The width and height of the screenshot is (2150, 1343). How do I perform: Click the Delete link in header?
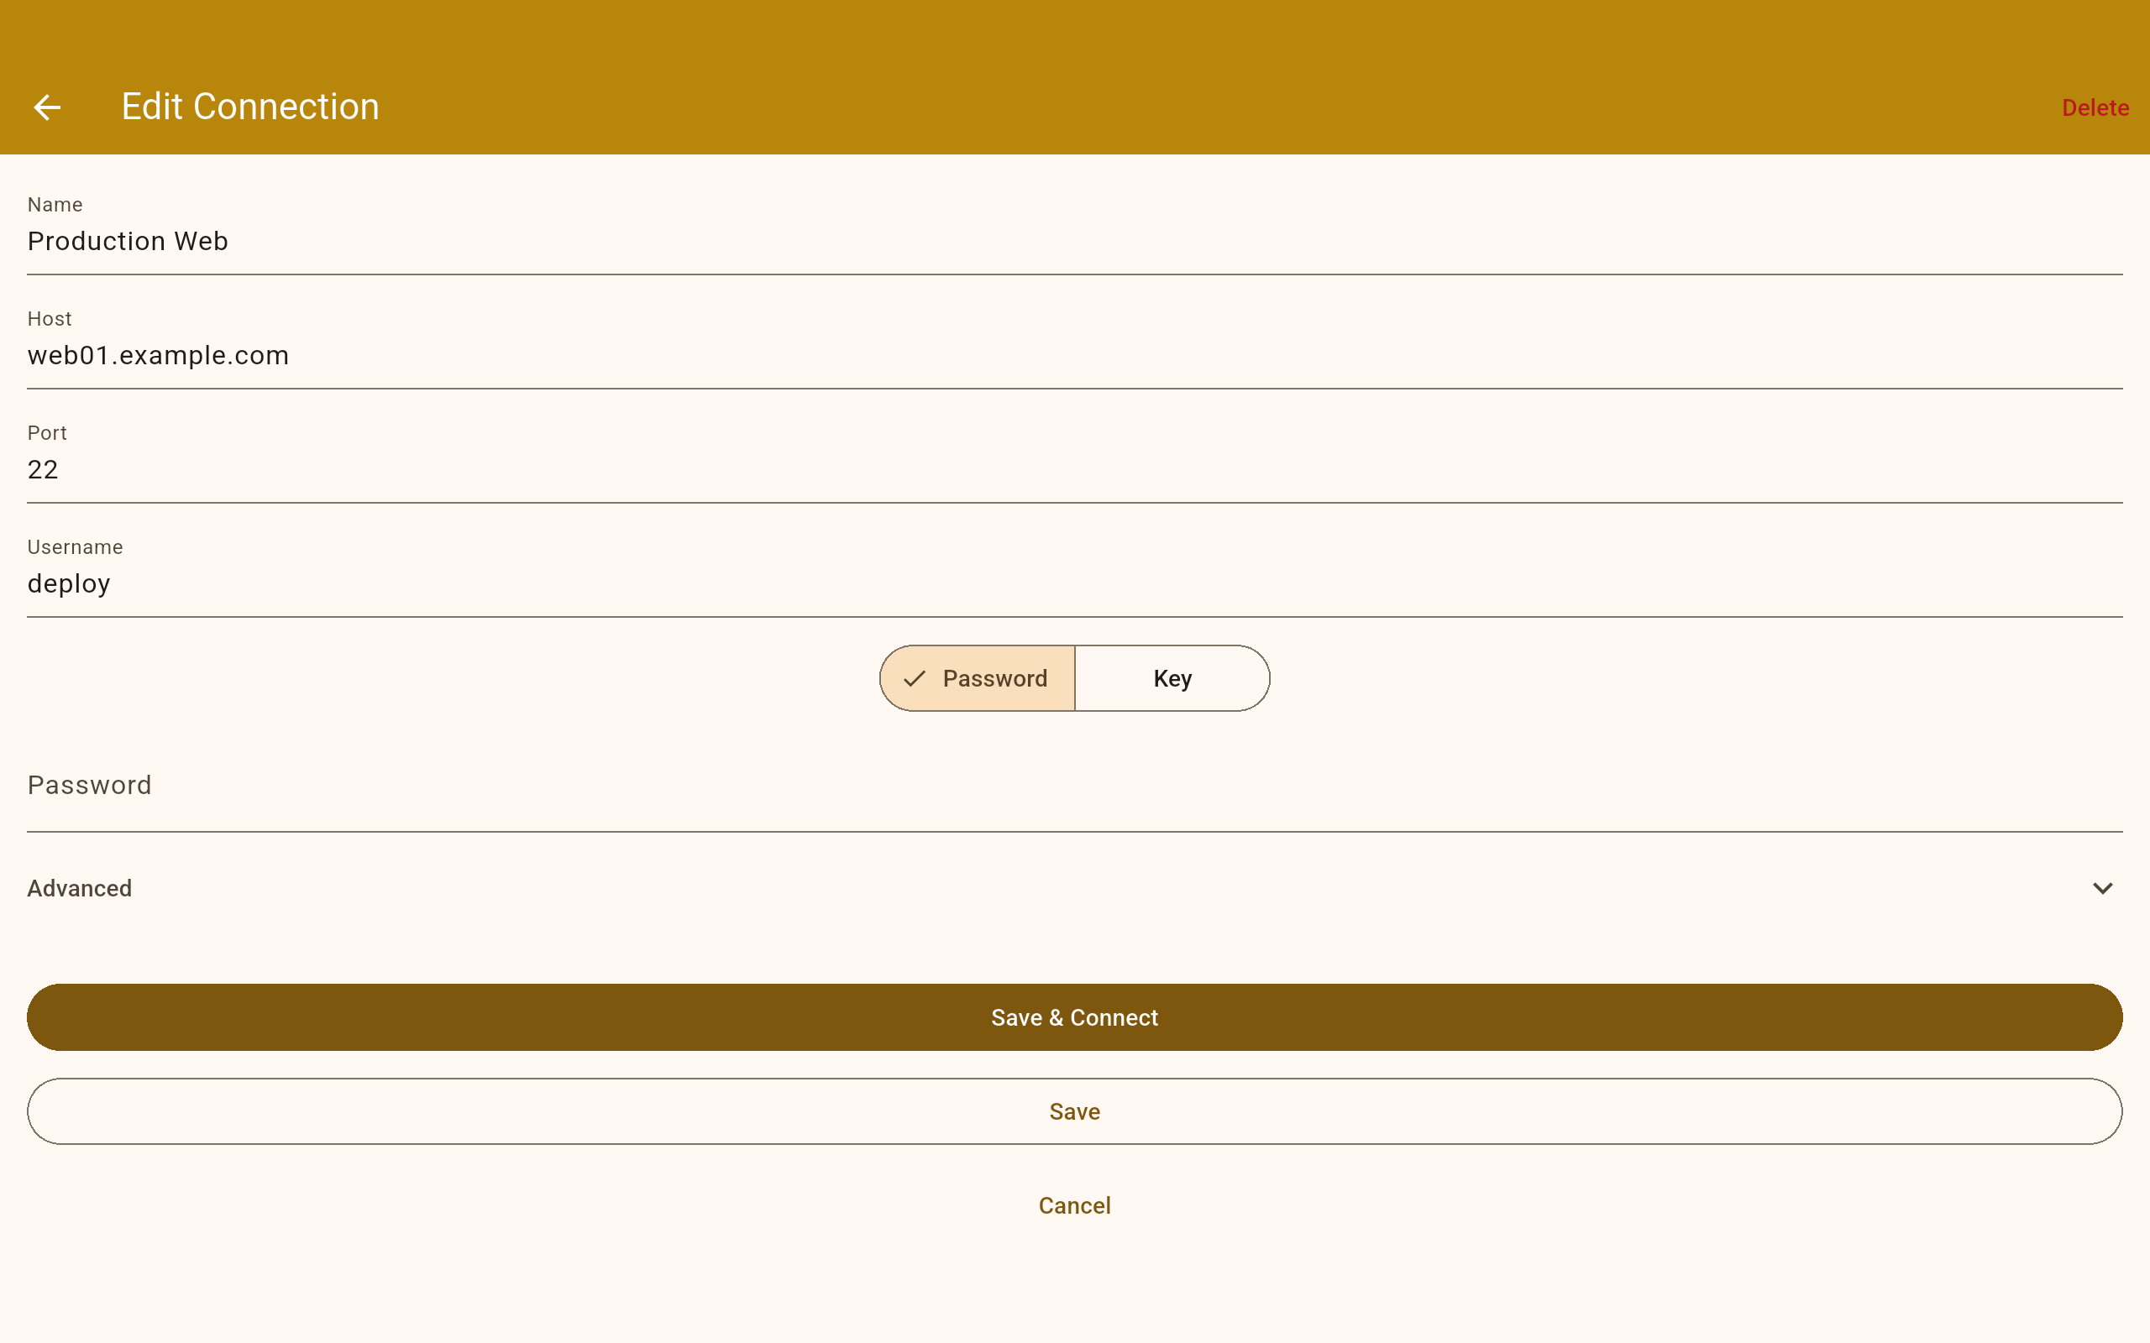click(x=2094, y=107)
